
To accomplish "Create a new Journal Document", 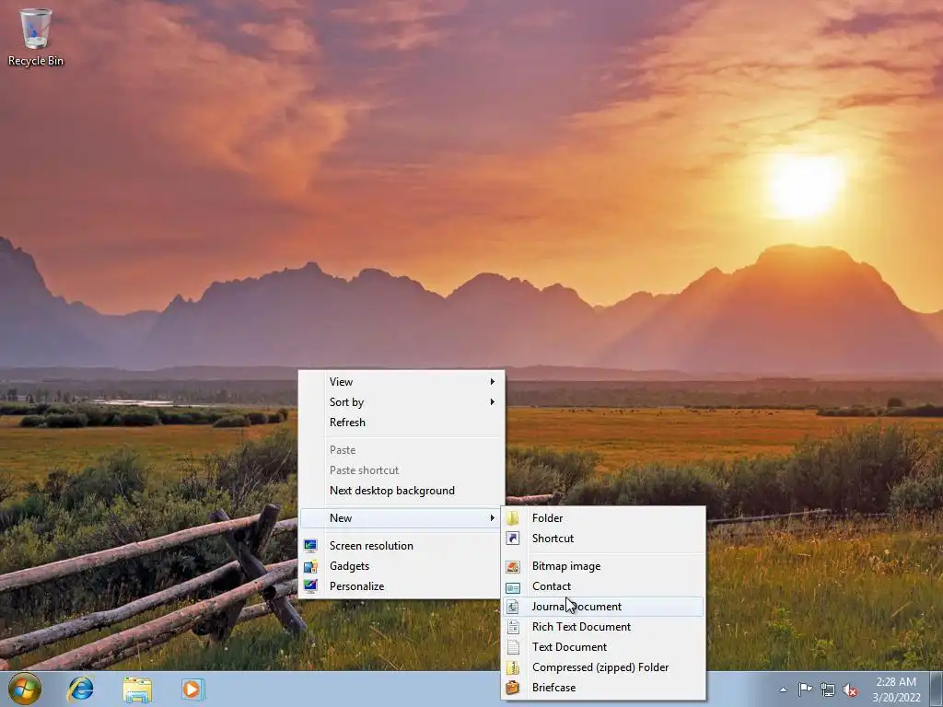I will 603,607.
